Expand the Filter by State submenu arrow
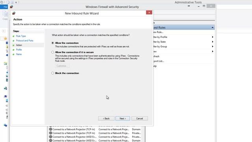Image resolution: width=252 pixels, height=142 pixels. tap(213, 42)
